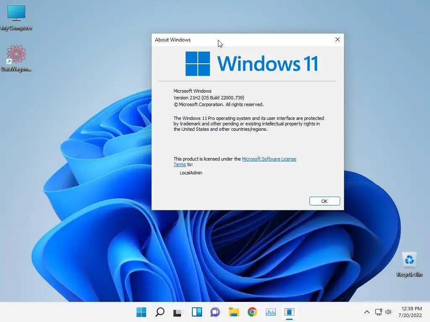Show hidden system tray icons
The height and width of the screenshot is (322, 430).
[367, 312]
